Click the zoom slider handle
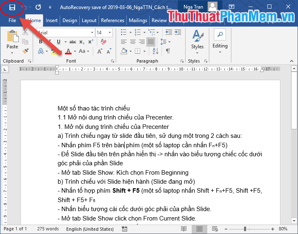298x234 pixels. click(245, 229)
